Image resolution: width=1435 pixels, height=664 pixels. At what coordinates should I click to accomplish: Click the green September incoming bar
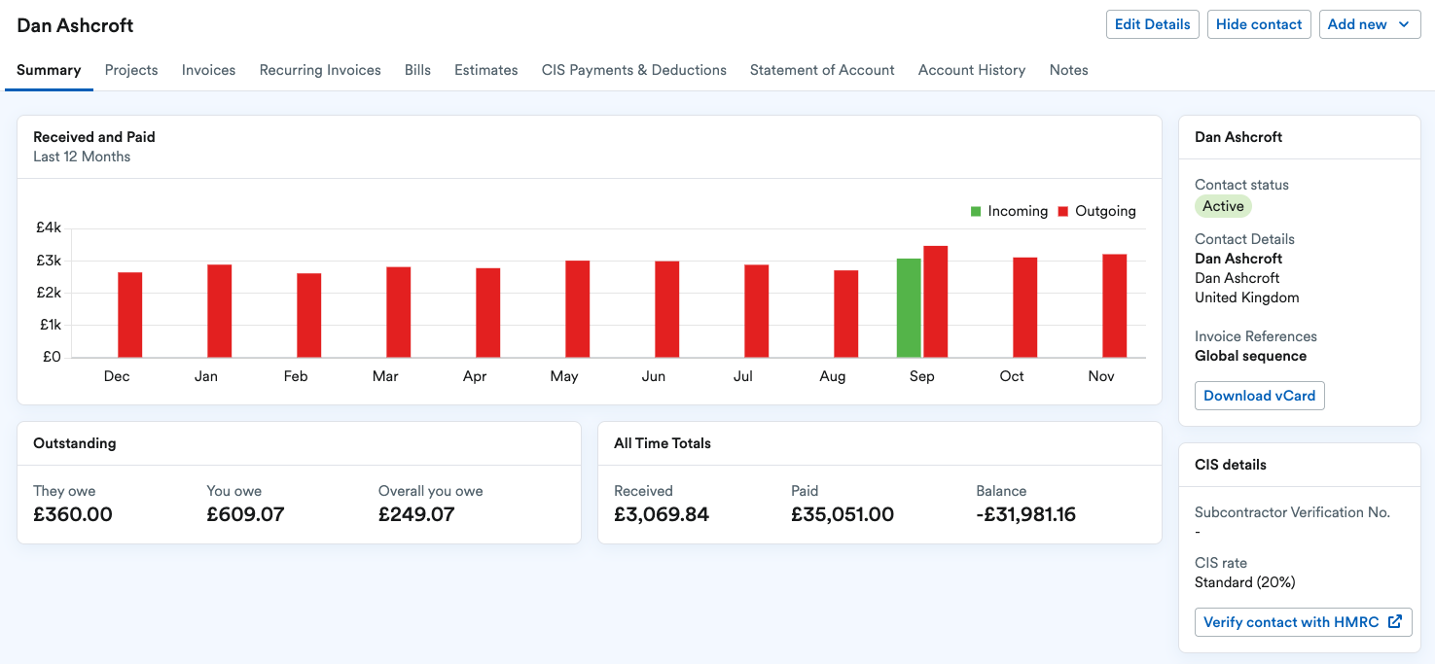(909, 307)
